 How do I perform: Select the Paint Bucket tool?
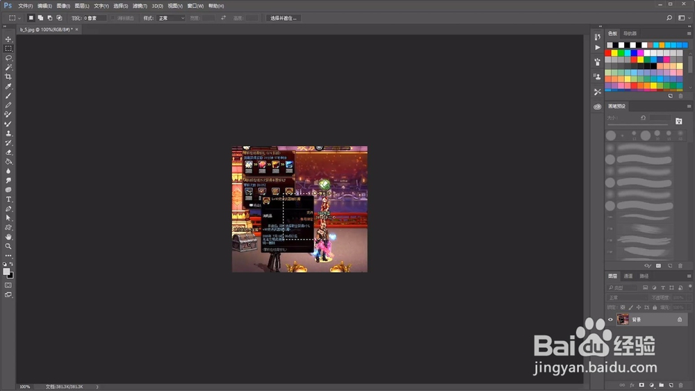[x=8, y=162]
